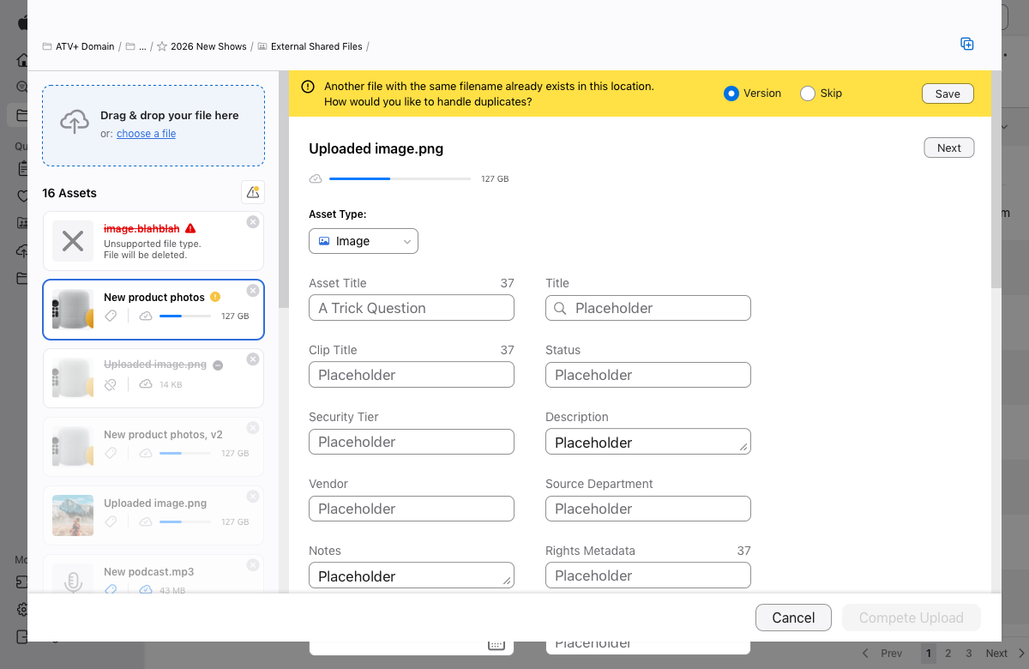1029x669 pixels.
Task: Click the cloud upload status icon on New product photos
Action: (145, 316)
